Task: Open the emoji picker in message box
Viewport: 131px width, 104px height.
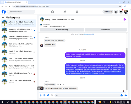Action: pyautogui.click(x=122, y=95)
